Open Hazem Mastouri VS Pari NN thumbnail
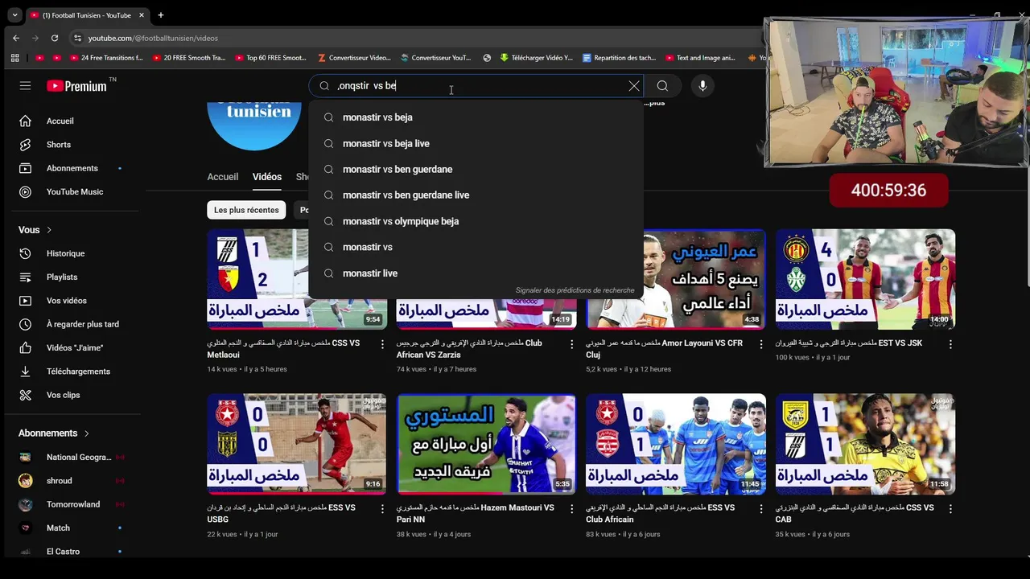This screenshot has height=579, width=1030. click(486, 444)
